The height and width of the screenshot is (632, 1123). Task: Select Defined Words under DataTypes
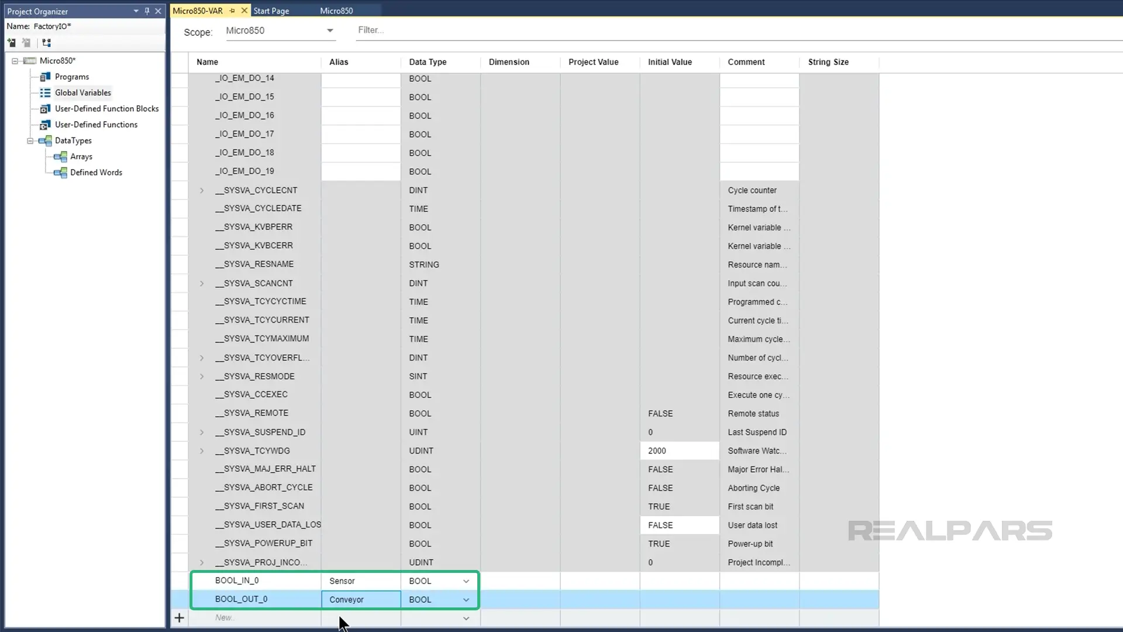96,173
